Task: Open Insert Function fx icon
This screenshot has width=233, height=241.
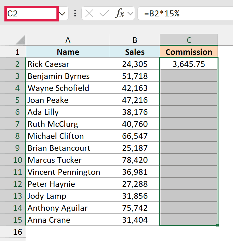Action: pyautogui.click(x=119, y=13)
